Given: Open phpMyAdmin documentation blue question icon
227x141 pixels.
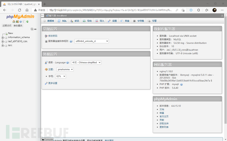Looking at the screenshot, I should [x=21, y=22].
